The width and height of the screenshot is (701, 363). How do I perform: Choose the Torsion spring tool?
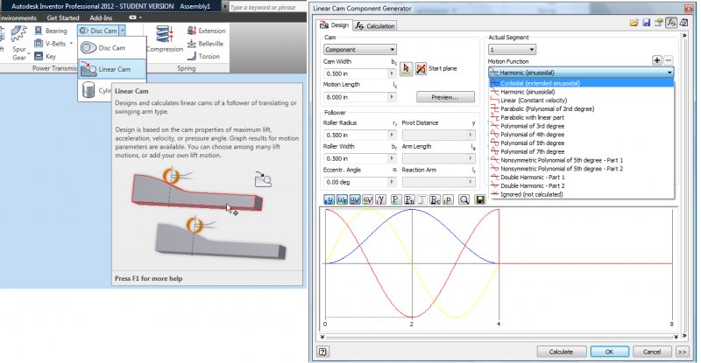(x=203, y=56)
